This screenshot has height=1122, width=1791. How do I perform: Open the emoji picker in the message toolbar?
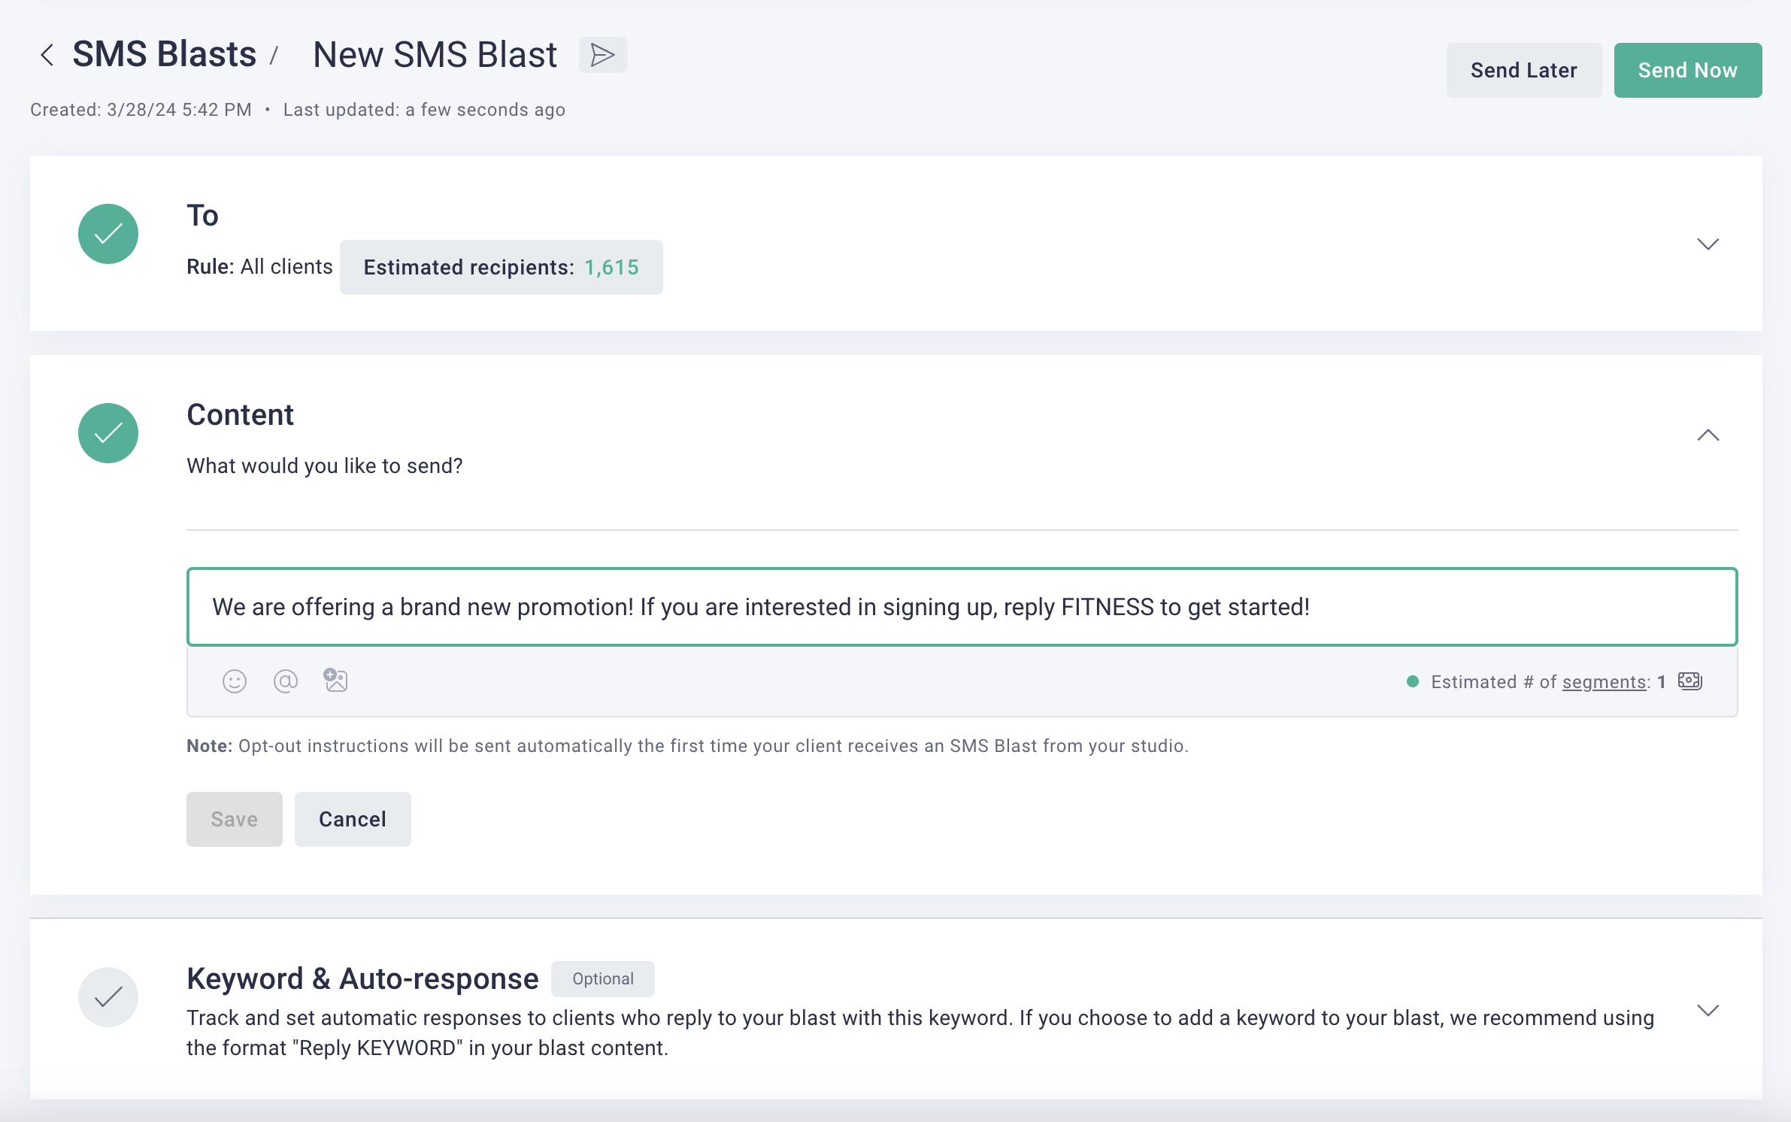point(235,681)
